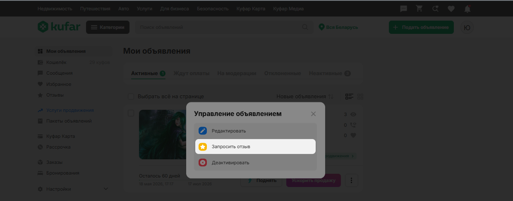Open the messages chat icon in top bar
513x201 pixels.
tap(403, 9)
